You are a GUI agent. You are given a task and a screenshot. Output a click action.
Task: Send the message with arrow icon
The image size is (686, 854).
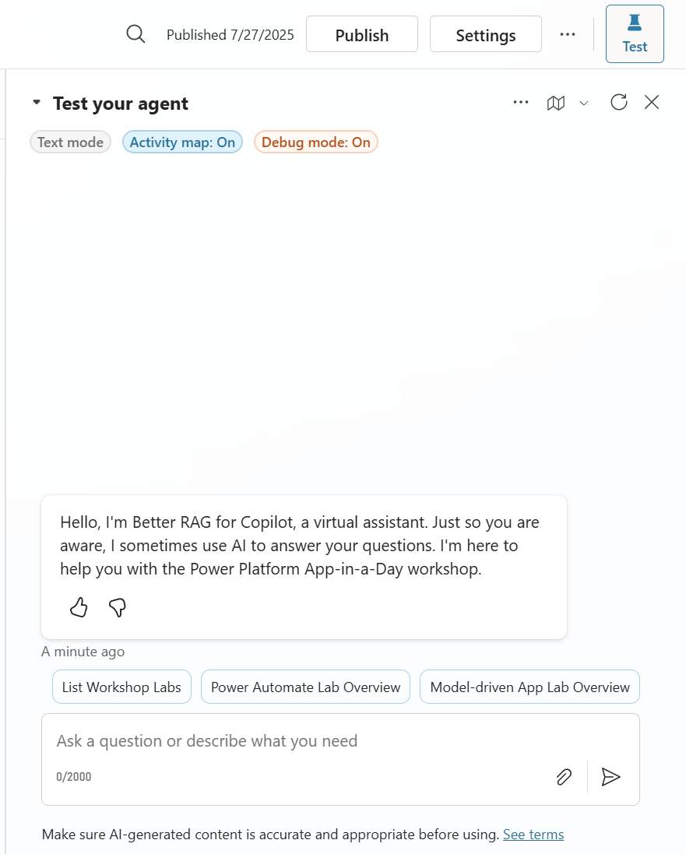610,777
